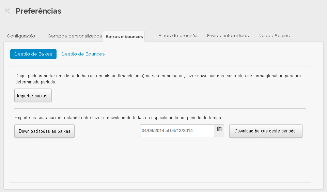This screenshot has width=327, height=192.
Task: Select the Baixas e bounces tab
Action: 124,36
